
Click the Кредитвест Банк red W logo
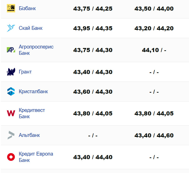(x=11, y=113)
